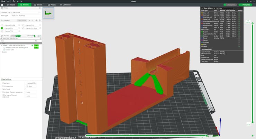Select the Objects process button
Screen dimensions: 256x139
click(18, 36)
